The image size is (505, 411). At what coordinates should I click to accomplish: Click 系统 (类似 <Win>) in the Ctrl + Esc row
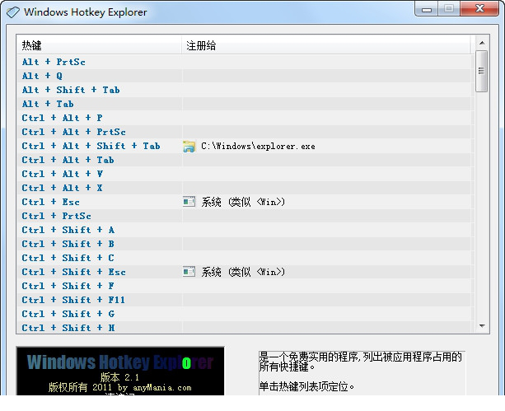click(243, 202)
